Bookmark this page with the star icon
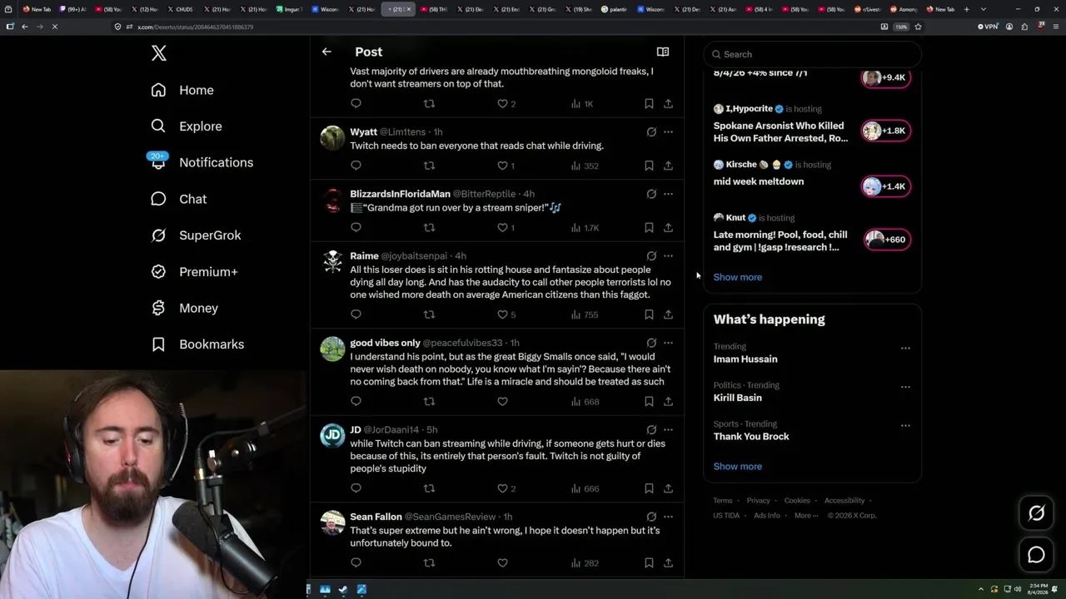Screen dimensions: 1066x599 tap(918, 27)
